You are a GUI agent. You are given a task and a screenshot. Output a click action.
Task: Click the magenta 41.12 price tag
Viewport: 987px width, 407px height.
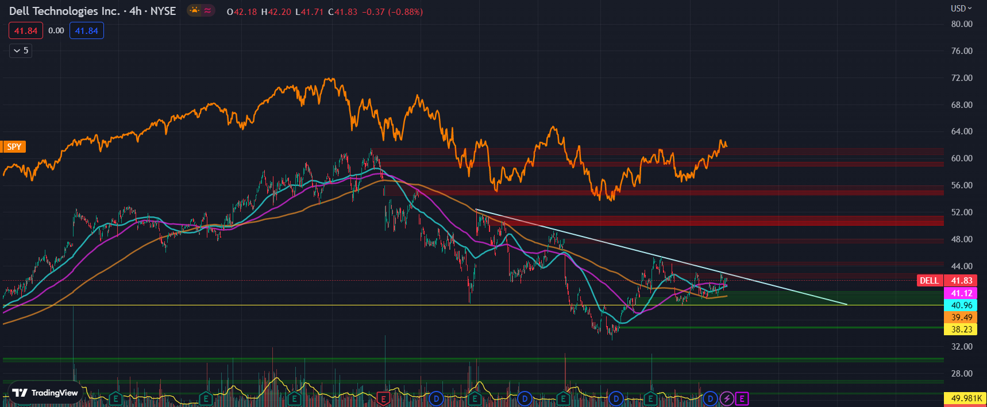(x=962, y=293)
